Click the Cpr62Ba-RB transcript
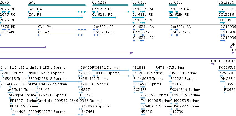Viewport: 236px width, 116px height. point(110,12)
